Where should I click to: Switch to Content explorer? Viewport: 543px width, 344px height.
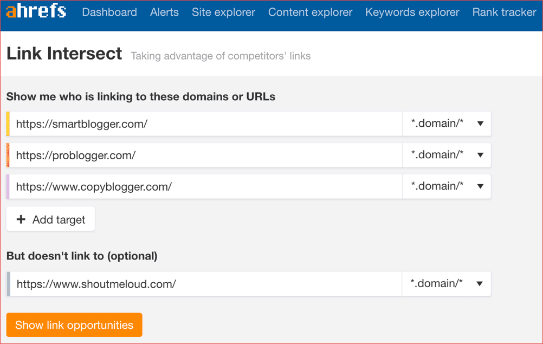click(x=310, y=12)
